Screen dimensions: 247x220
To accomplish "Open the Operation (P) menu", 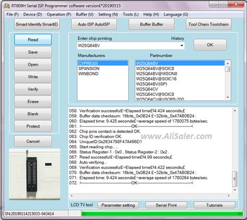I will (59, 15).
